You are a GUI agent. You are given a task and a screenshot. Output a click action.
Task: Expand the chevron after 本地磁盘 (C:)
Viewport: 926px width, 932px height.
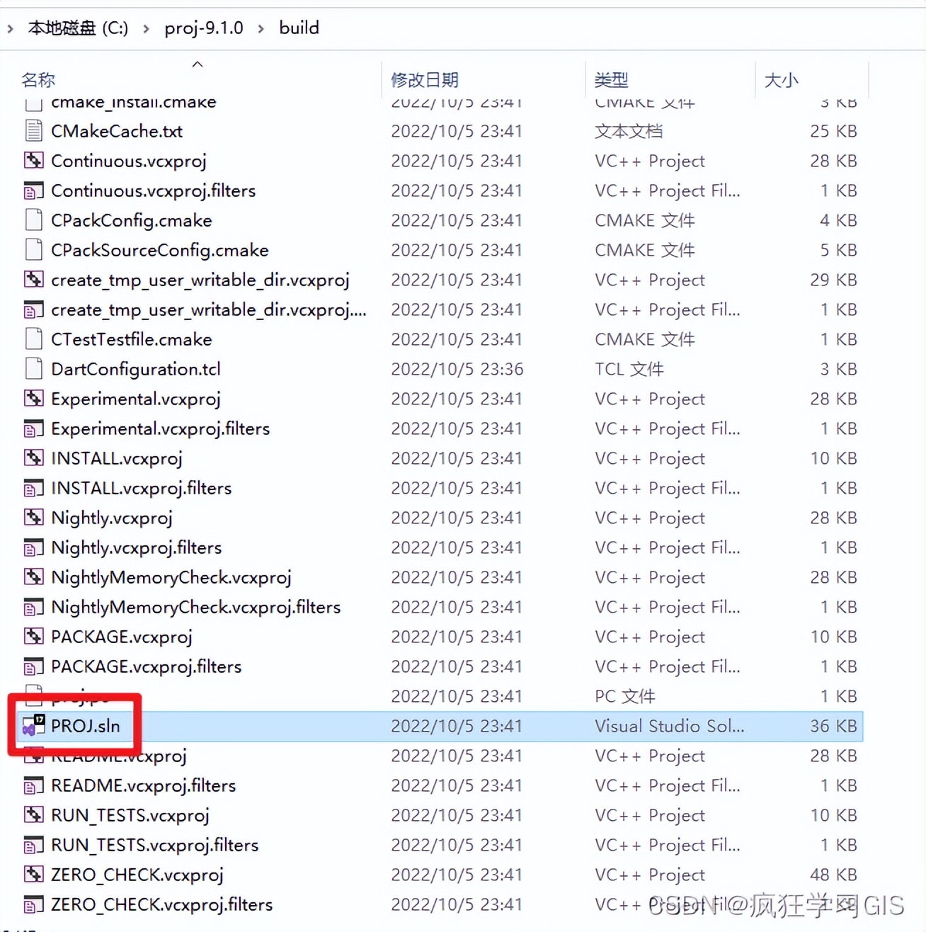146,28
